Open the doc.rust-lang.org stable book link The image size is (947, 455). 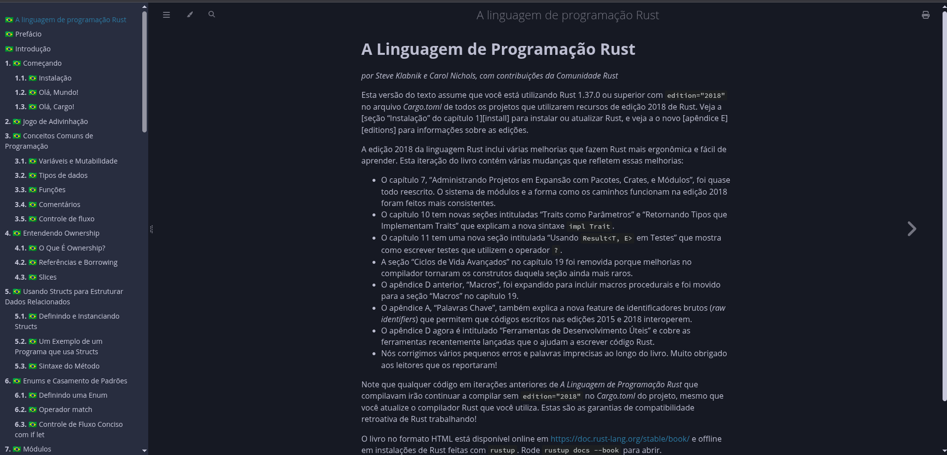(619, 439)
